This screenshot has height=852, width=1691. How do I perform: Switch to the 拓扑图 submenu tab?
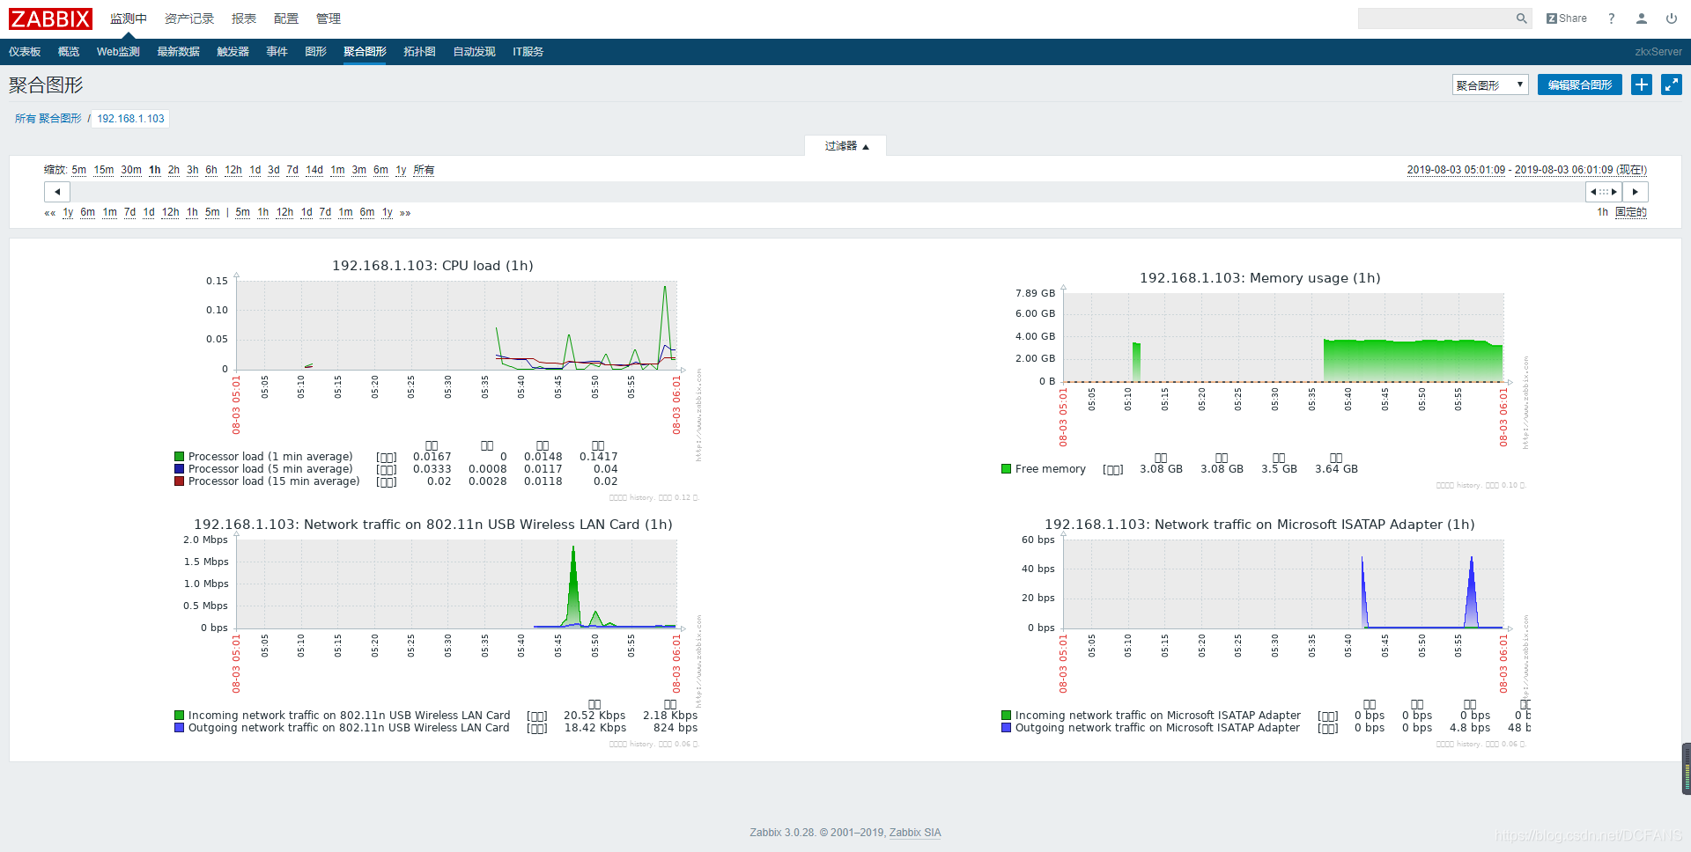click(x=420, y=52)
